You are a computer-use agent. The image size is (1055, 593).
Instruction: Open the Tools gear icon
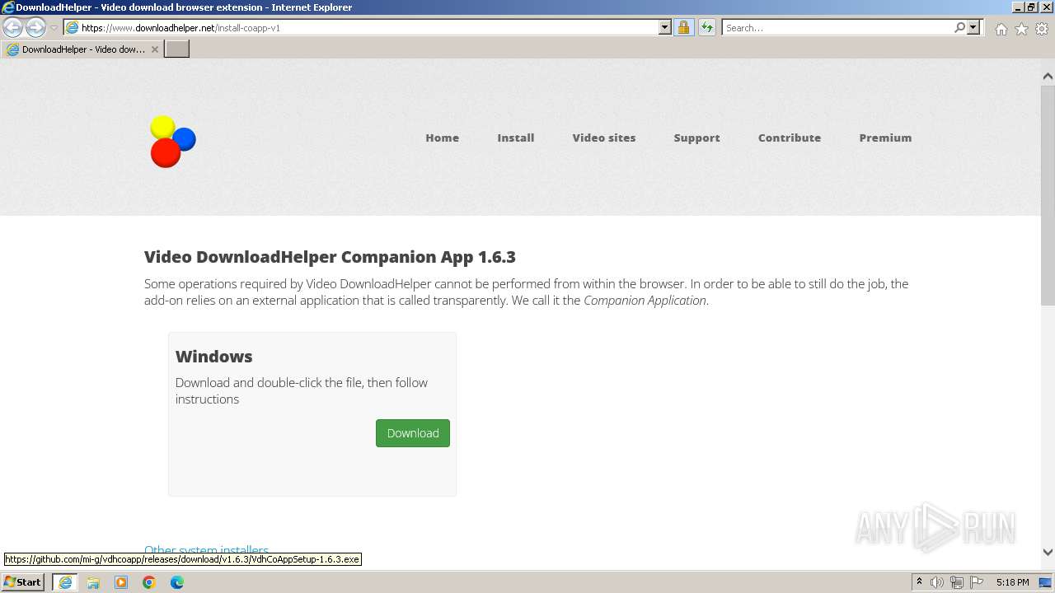[x=1042, y=29]
